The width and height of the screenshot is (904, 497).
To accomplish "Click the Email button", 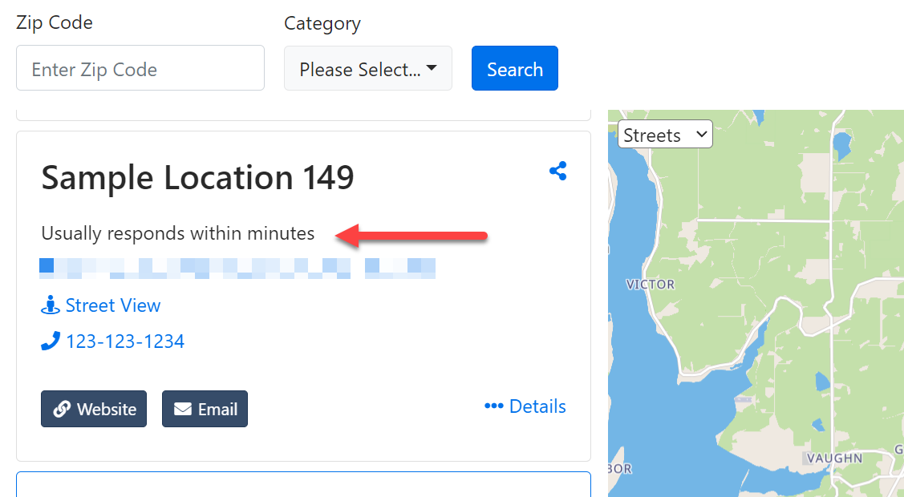I will click(205, 409).
